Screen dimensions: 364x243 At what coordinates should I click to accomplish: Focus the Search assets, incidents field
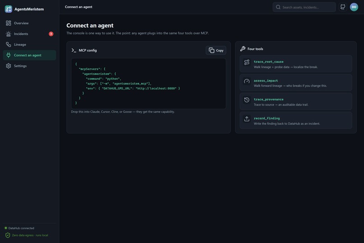(304, 7)
